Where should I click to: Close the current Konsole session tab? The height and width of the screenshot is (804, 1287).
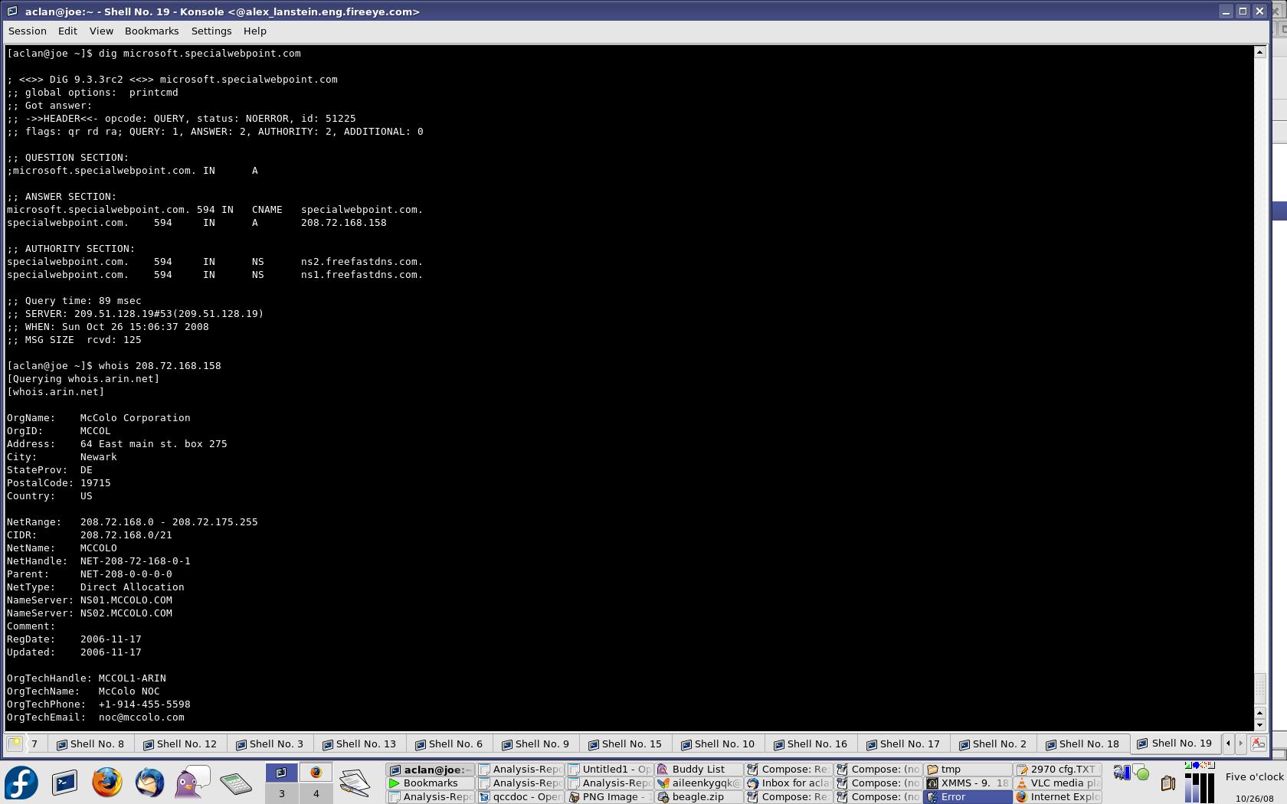tap(1258, 744)
